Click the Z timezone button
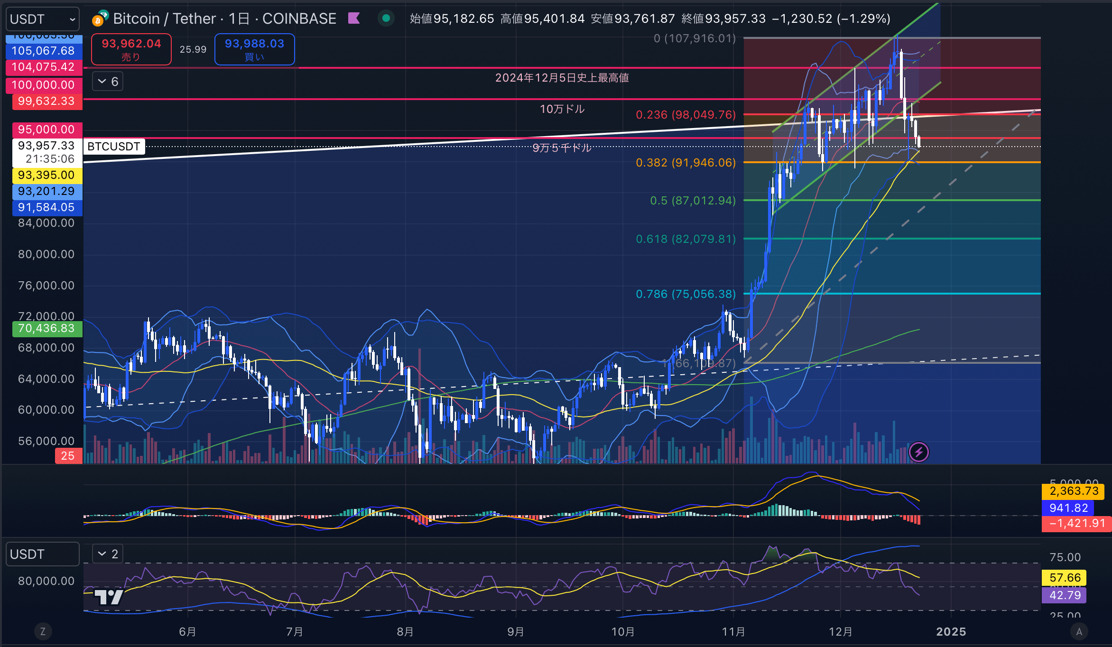Viewport: 1112px width, 647px height. [43, 631]
